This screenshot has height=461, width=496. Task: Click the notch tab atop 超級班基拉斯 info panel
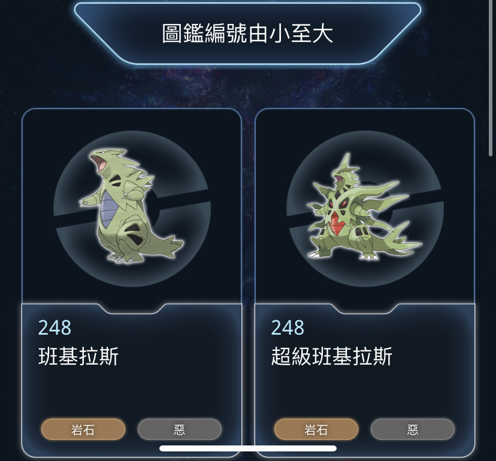(365, 308)
